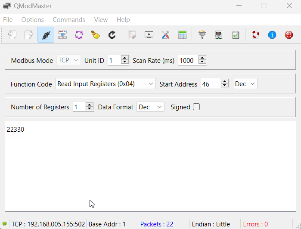
Task: Click the Errors : 0 status text
Action: pos(255,224)
